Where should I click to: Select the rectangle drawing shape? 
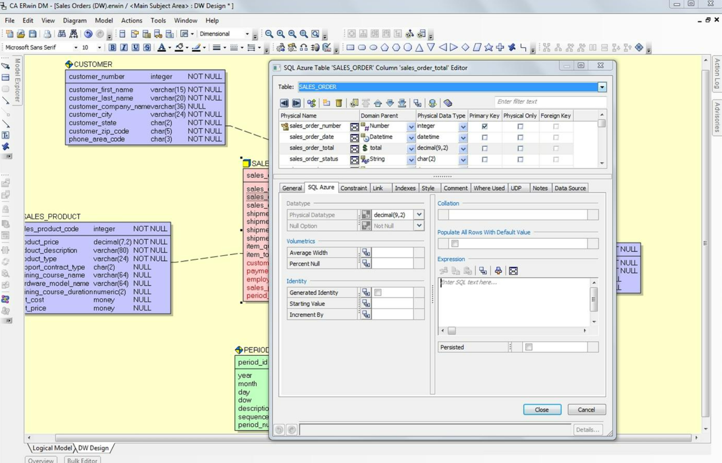click(x=351, y=47)
